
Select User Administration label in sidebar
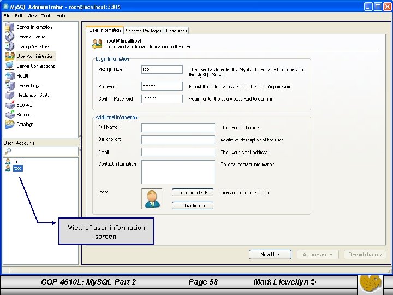pyautogui.click(x=35, y=56)
